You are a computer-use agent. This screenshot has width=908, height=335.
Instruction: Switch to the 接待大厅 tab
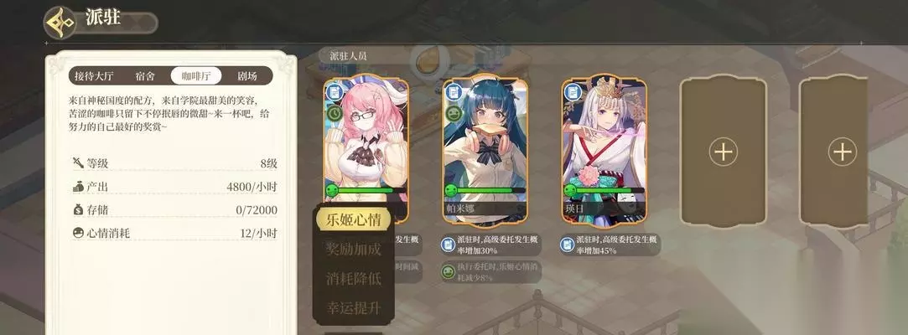(x=94, y=76)
